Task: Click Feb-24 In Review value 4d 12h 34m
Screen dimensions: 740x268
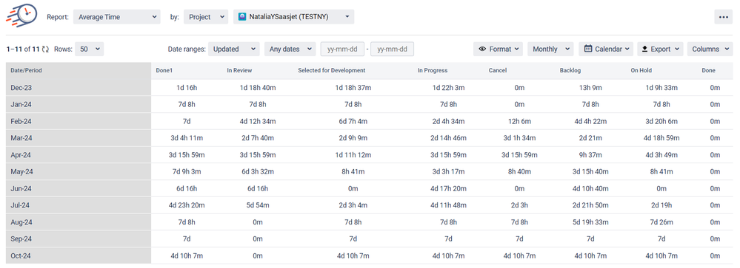Action: point(258,121)
